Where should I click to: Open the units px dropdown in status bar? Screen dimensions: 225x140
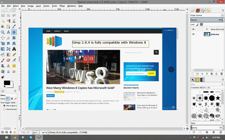36,132
